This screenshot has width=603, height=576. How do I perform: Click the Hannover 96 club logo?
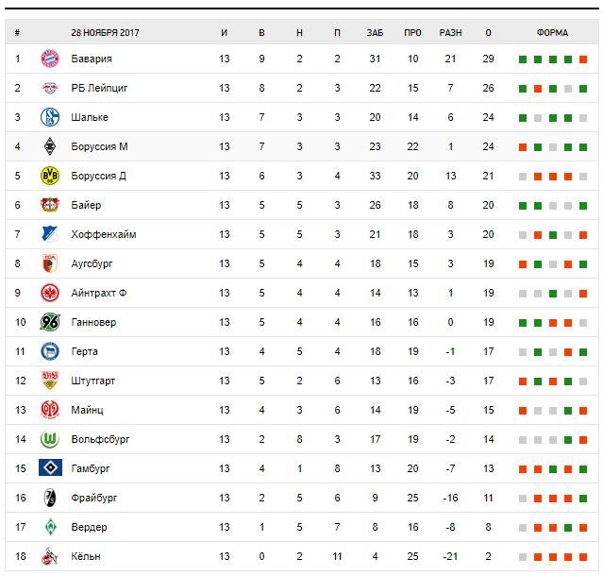point(50,322)
